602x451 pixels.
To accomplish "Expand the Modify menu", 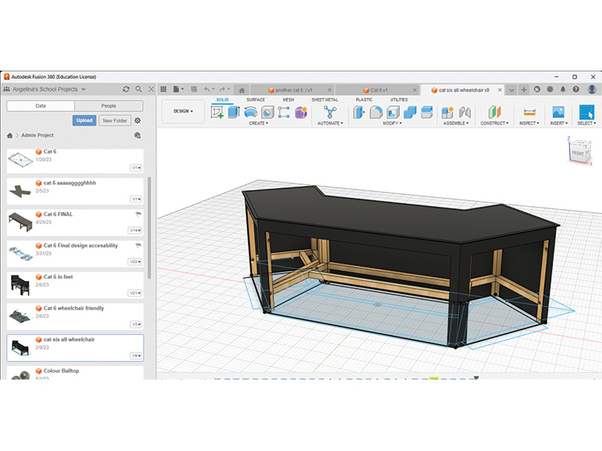I will click(391, 123).
